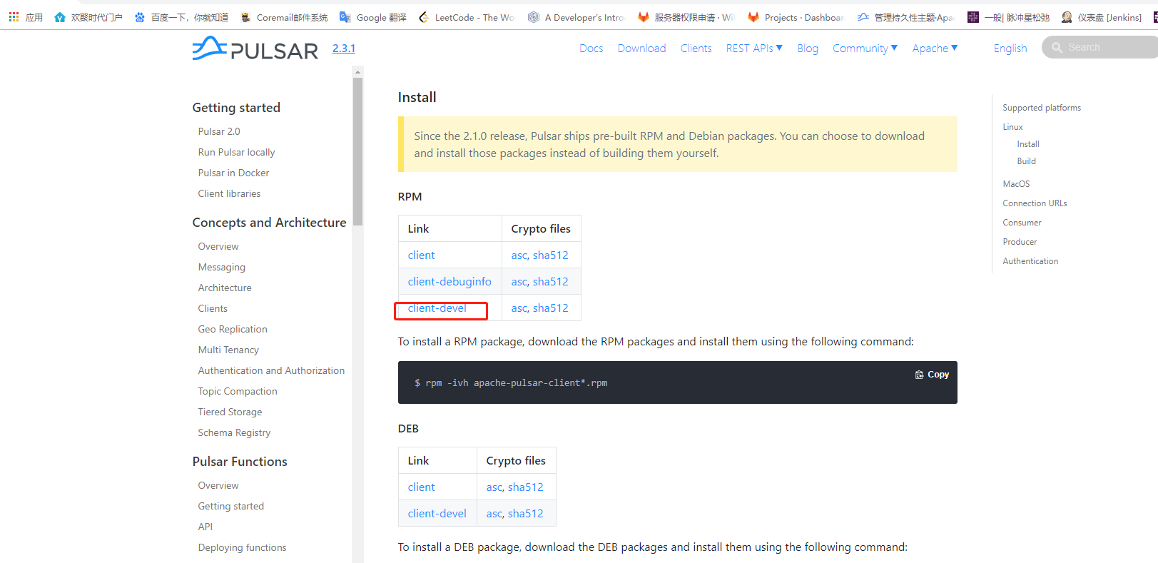Focus the Search input field
The height and width of the screenshot is (563, 1158).
(1099, 48)
